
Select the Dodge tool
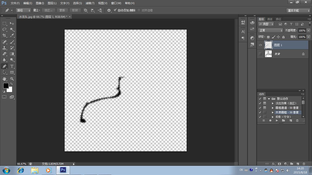click(x=12, y=60)
